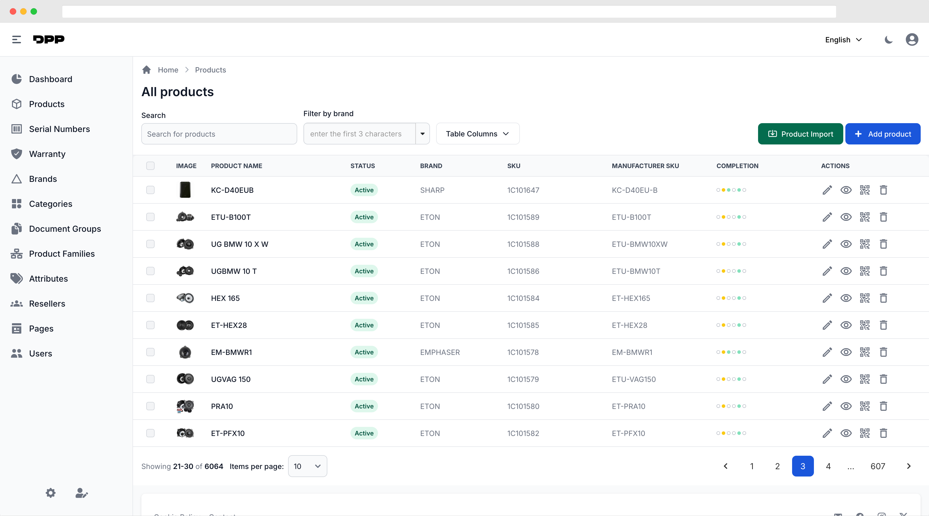Check the UG BMW 10 X W row
The width and height of the screenshot is (929, 516).
click(150, 244)
